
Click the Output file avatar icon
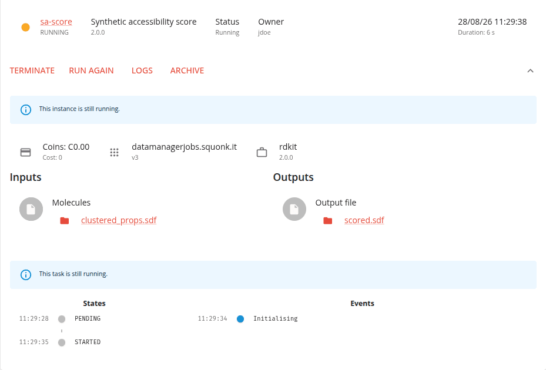coord(294,209)
